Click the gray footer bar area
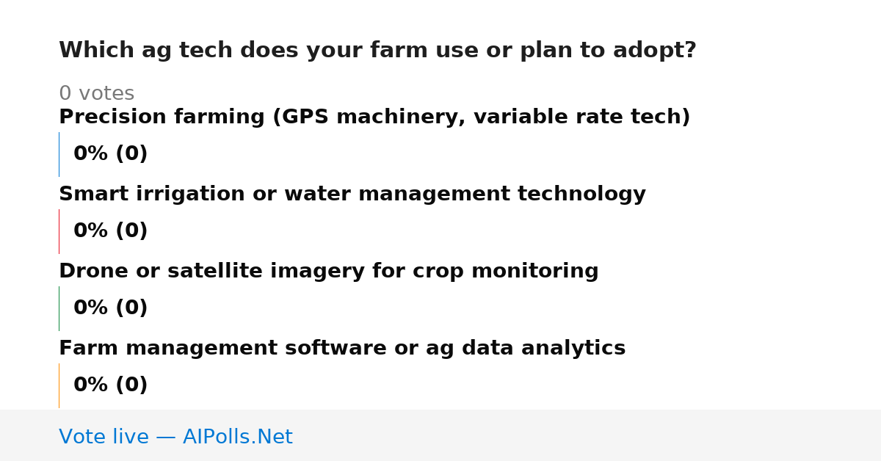 [x=440, y=435]
